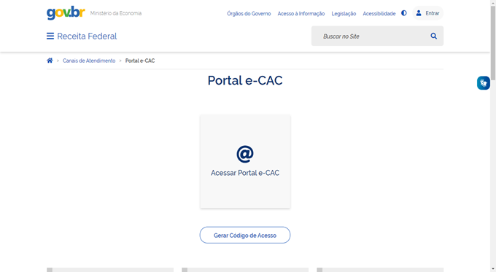Go to the Canais de Atendimento breadcrumb

89,61
